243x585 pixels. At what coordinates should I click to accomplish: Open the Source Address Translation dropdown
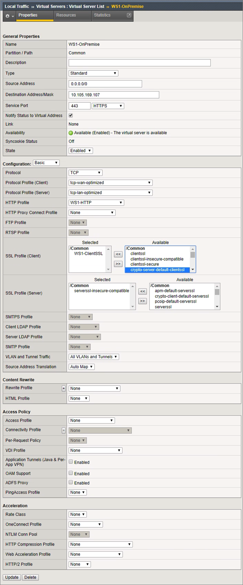click(81, 367)
